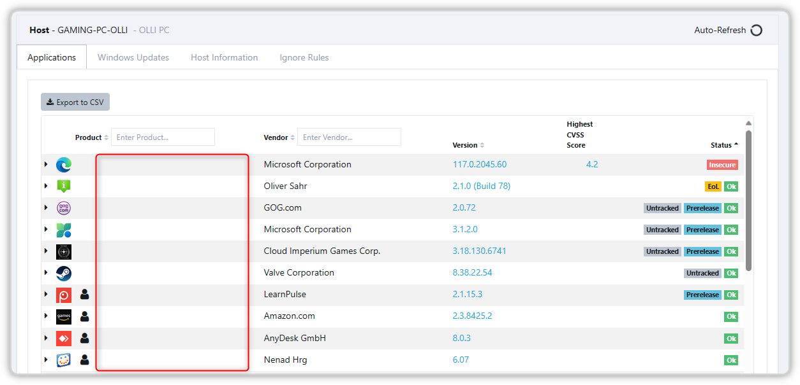Click the red AnyDesk app icon
This screenshot has width=800, height=385.
(x=64, y=338)
